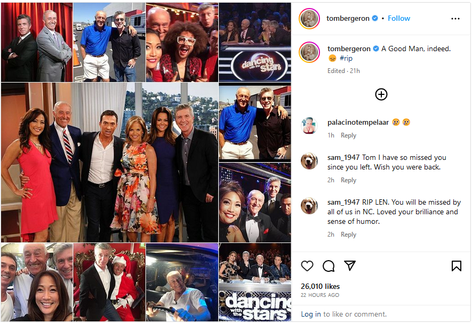Like the post with the heart icon
Screen dimensions: 472x323
click(x=307, y=266)
